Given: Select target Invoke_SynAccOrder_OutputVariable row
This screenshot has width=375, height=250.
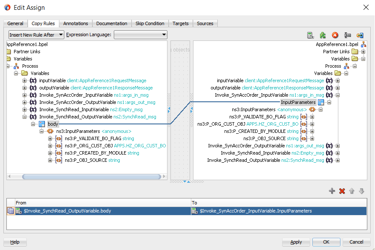Looking at the screenshot, I should 266,146.
